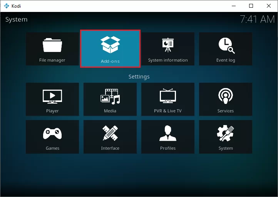Open Interface pencil and ruler icon
Screen dimensions: 278x197
[x=110, y=133]
